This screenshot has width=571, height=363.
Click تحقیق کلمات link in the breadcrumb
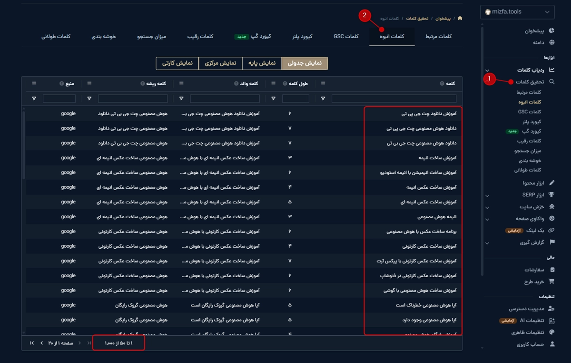tap(417, 19)
